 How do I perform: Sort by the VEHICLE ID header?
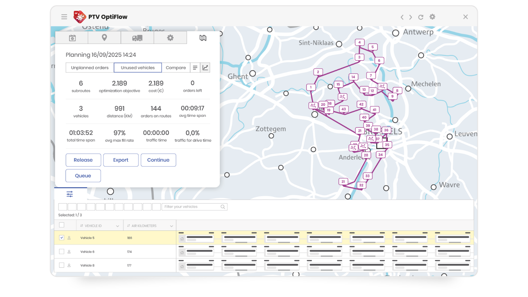(x=91, y=226)
